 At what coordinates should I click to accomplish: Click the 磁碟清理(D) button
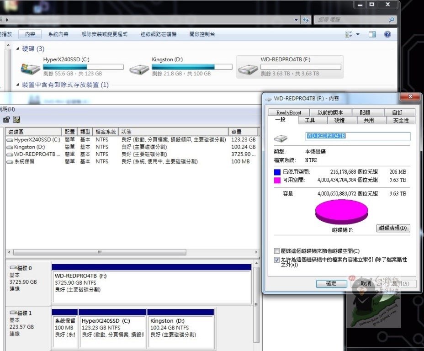click(393, 228)
